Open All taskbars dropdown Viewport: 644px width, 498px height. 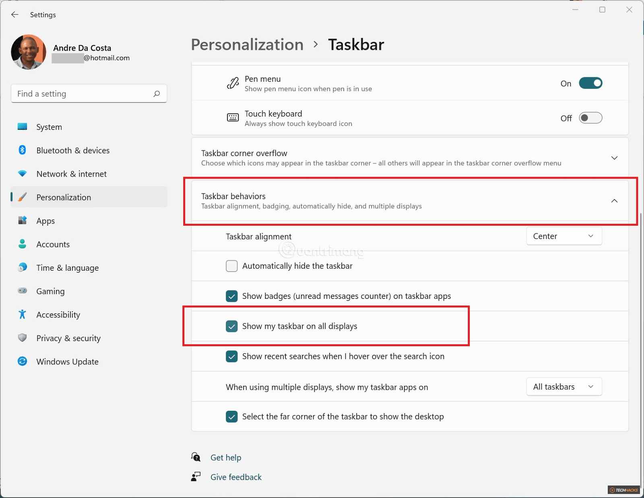tap(564, 387)
